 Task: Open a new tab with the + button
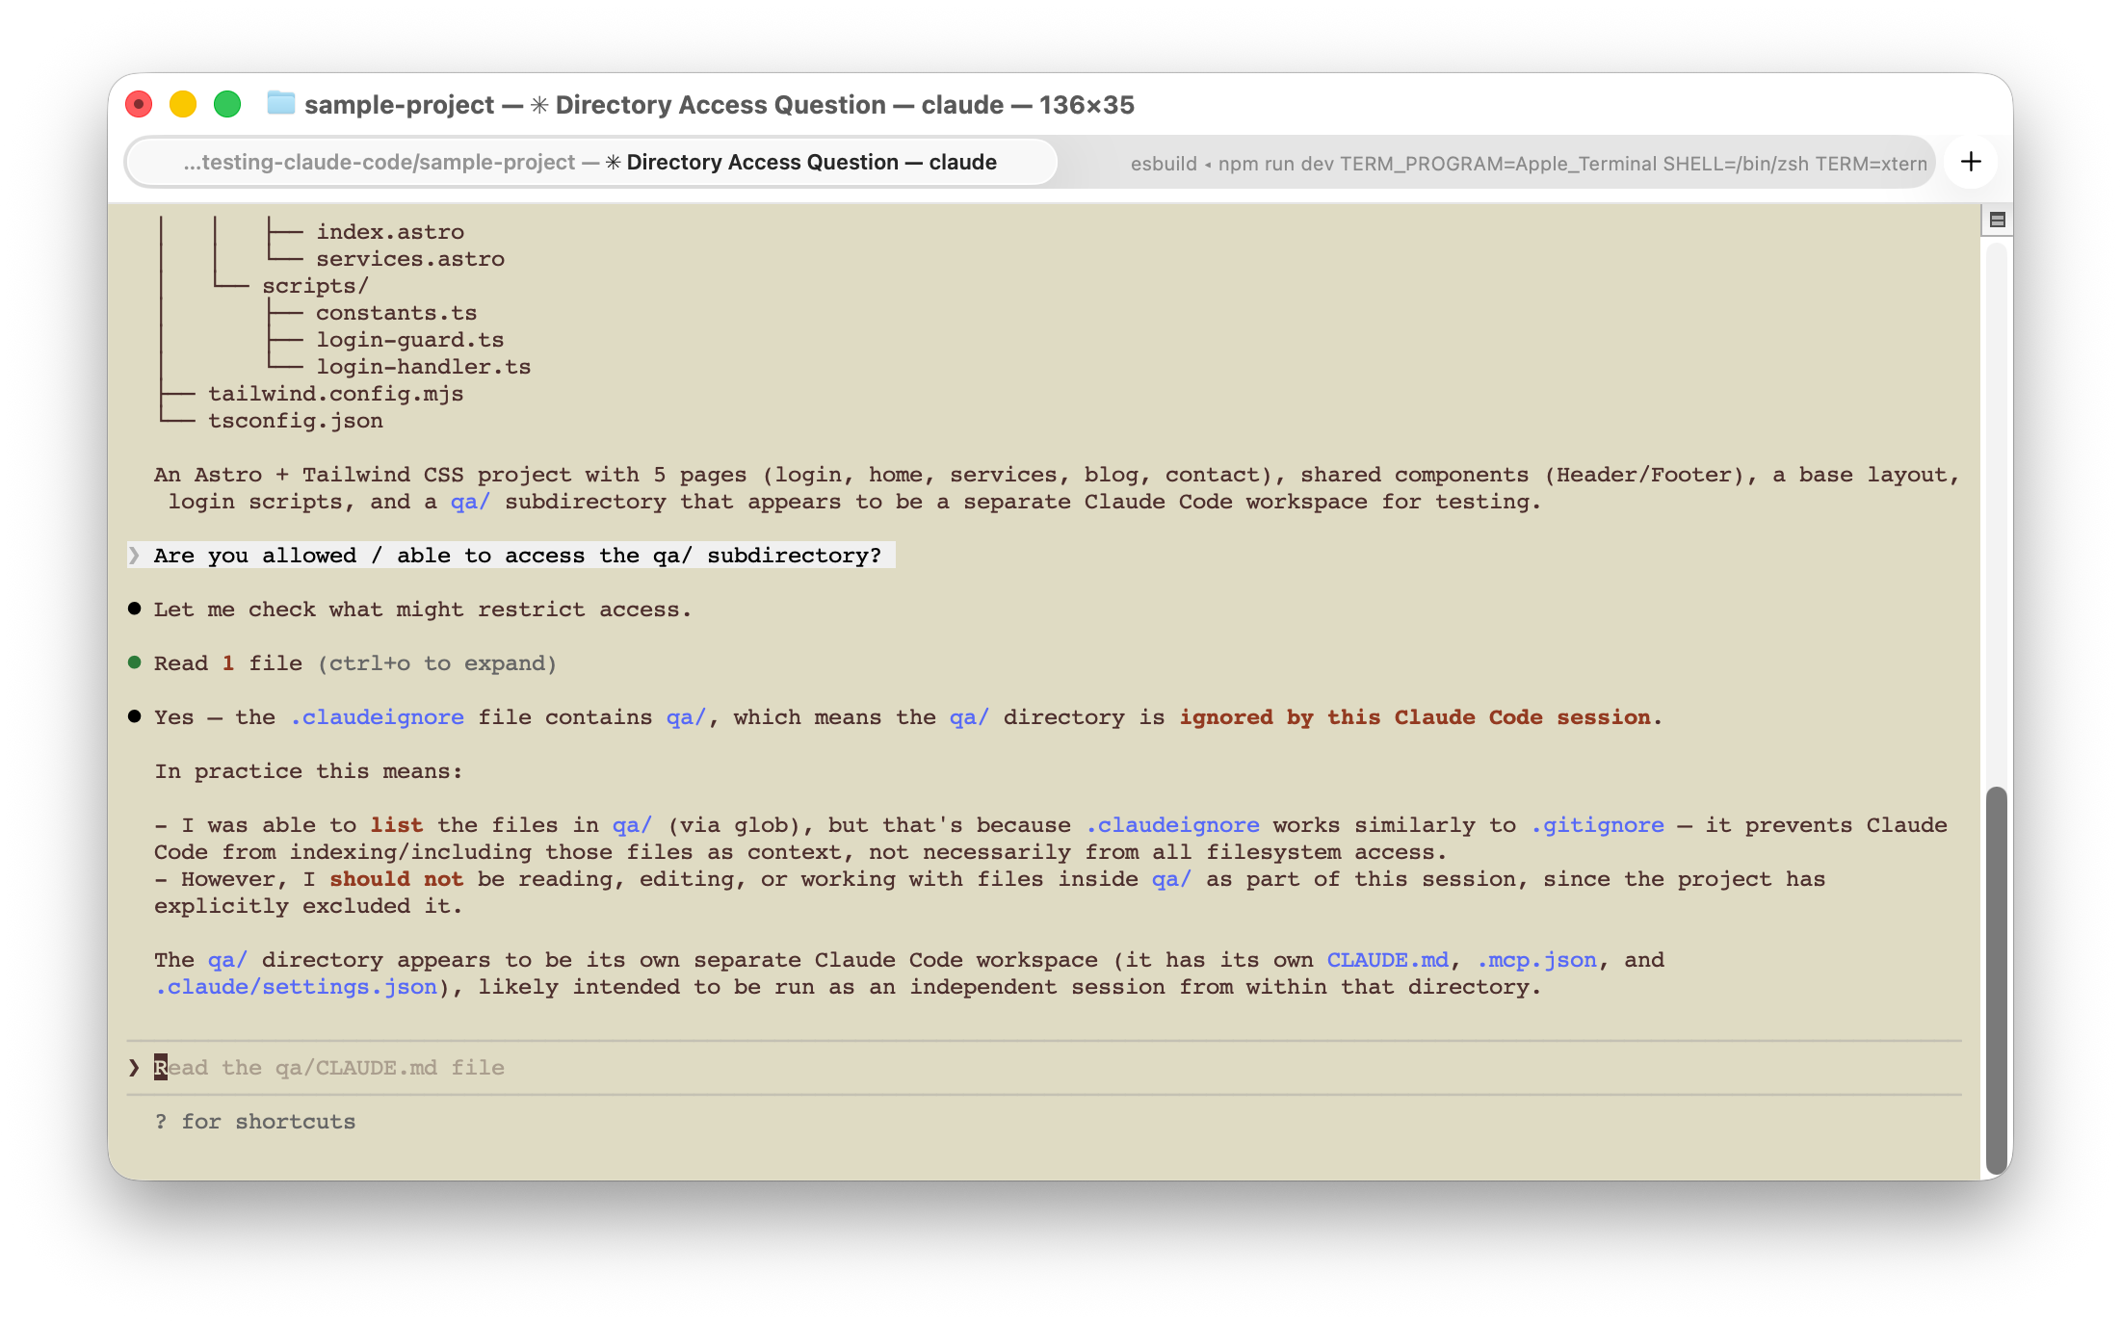point(1971,162)
